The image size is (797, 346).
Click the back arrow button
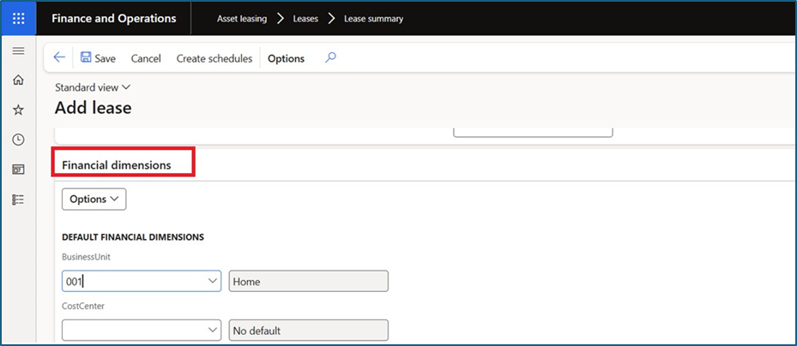(59, 58)
